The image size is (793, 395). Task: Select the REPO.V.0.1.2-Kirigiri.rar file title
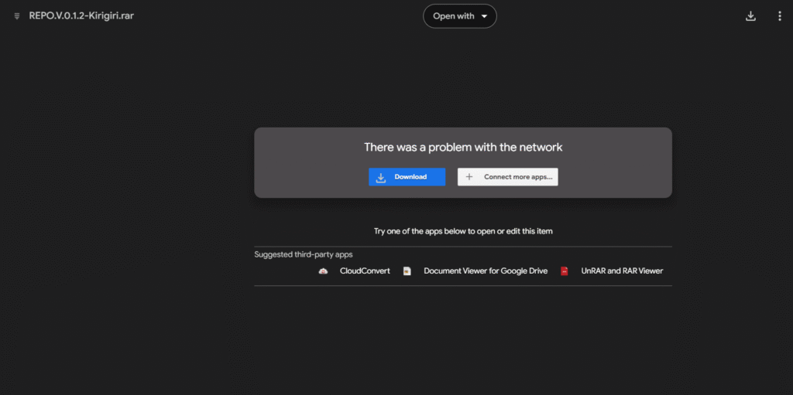click(80, 16)
